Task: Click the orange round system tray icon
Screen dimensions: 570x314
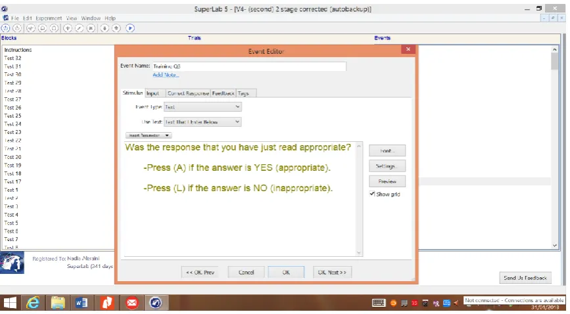Action: pyautogui.click(x=393, y=303)
